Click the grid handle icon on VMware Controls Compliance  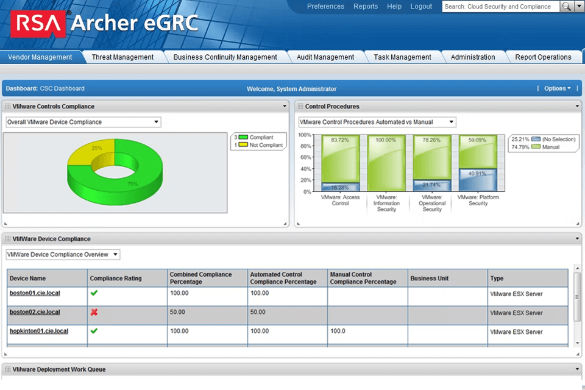[8, 105]
